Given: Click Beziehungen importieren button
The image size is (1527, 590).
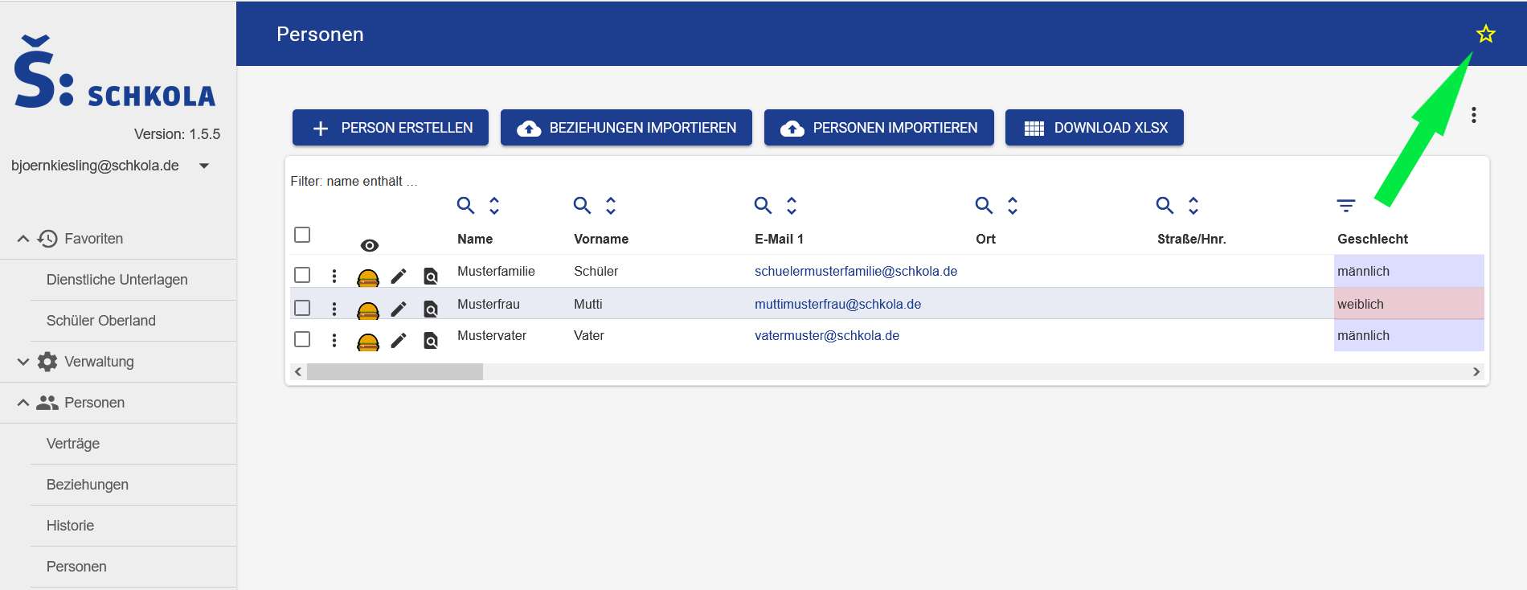Looking at the screenshot, I should tap(626, 128).
